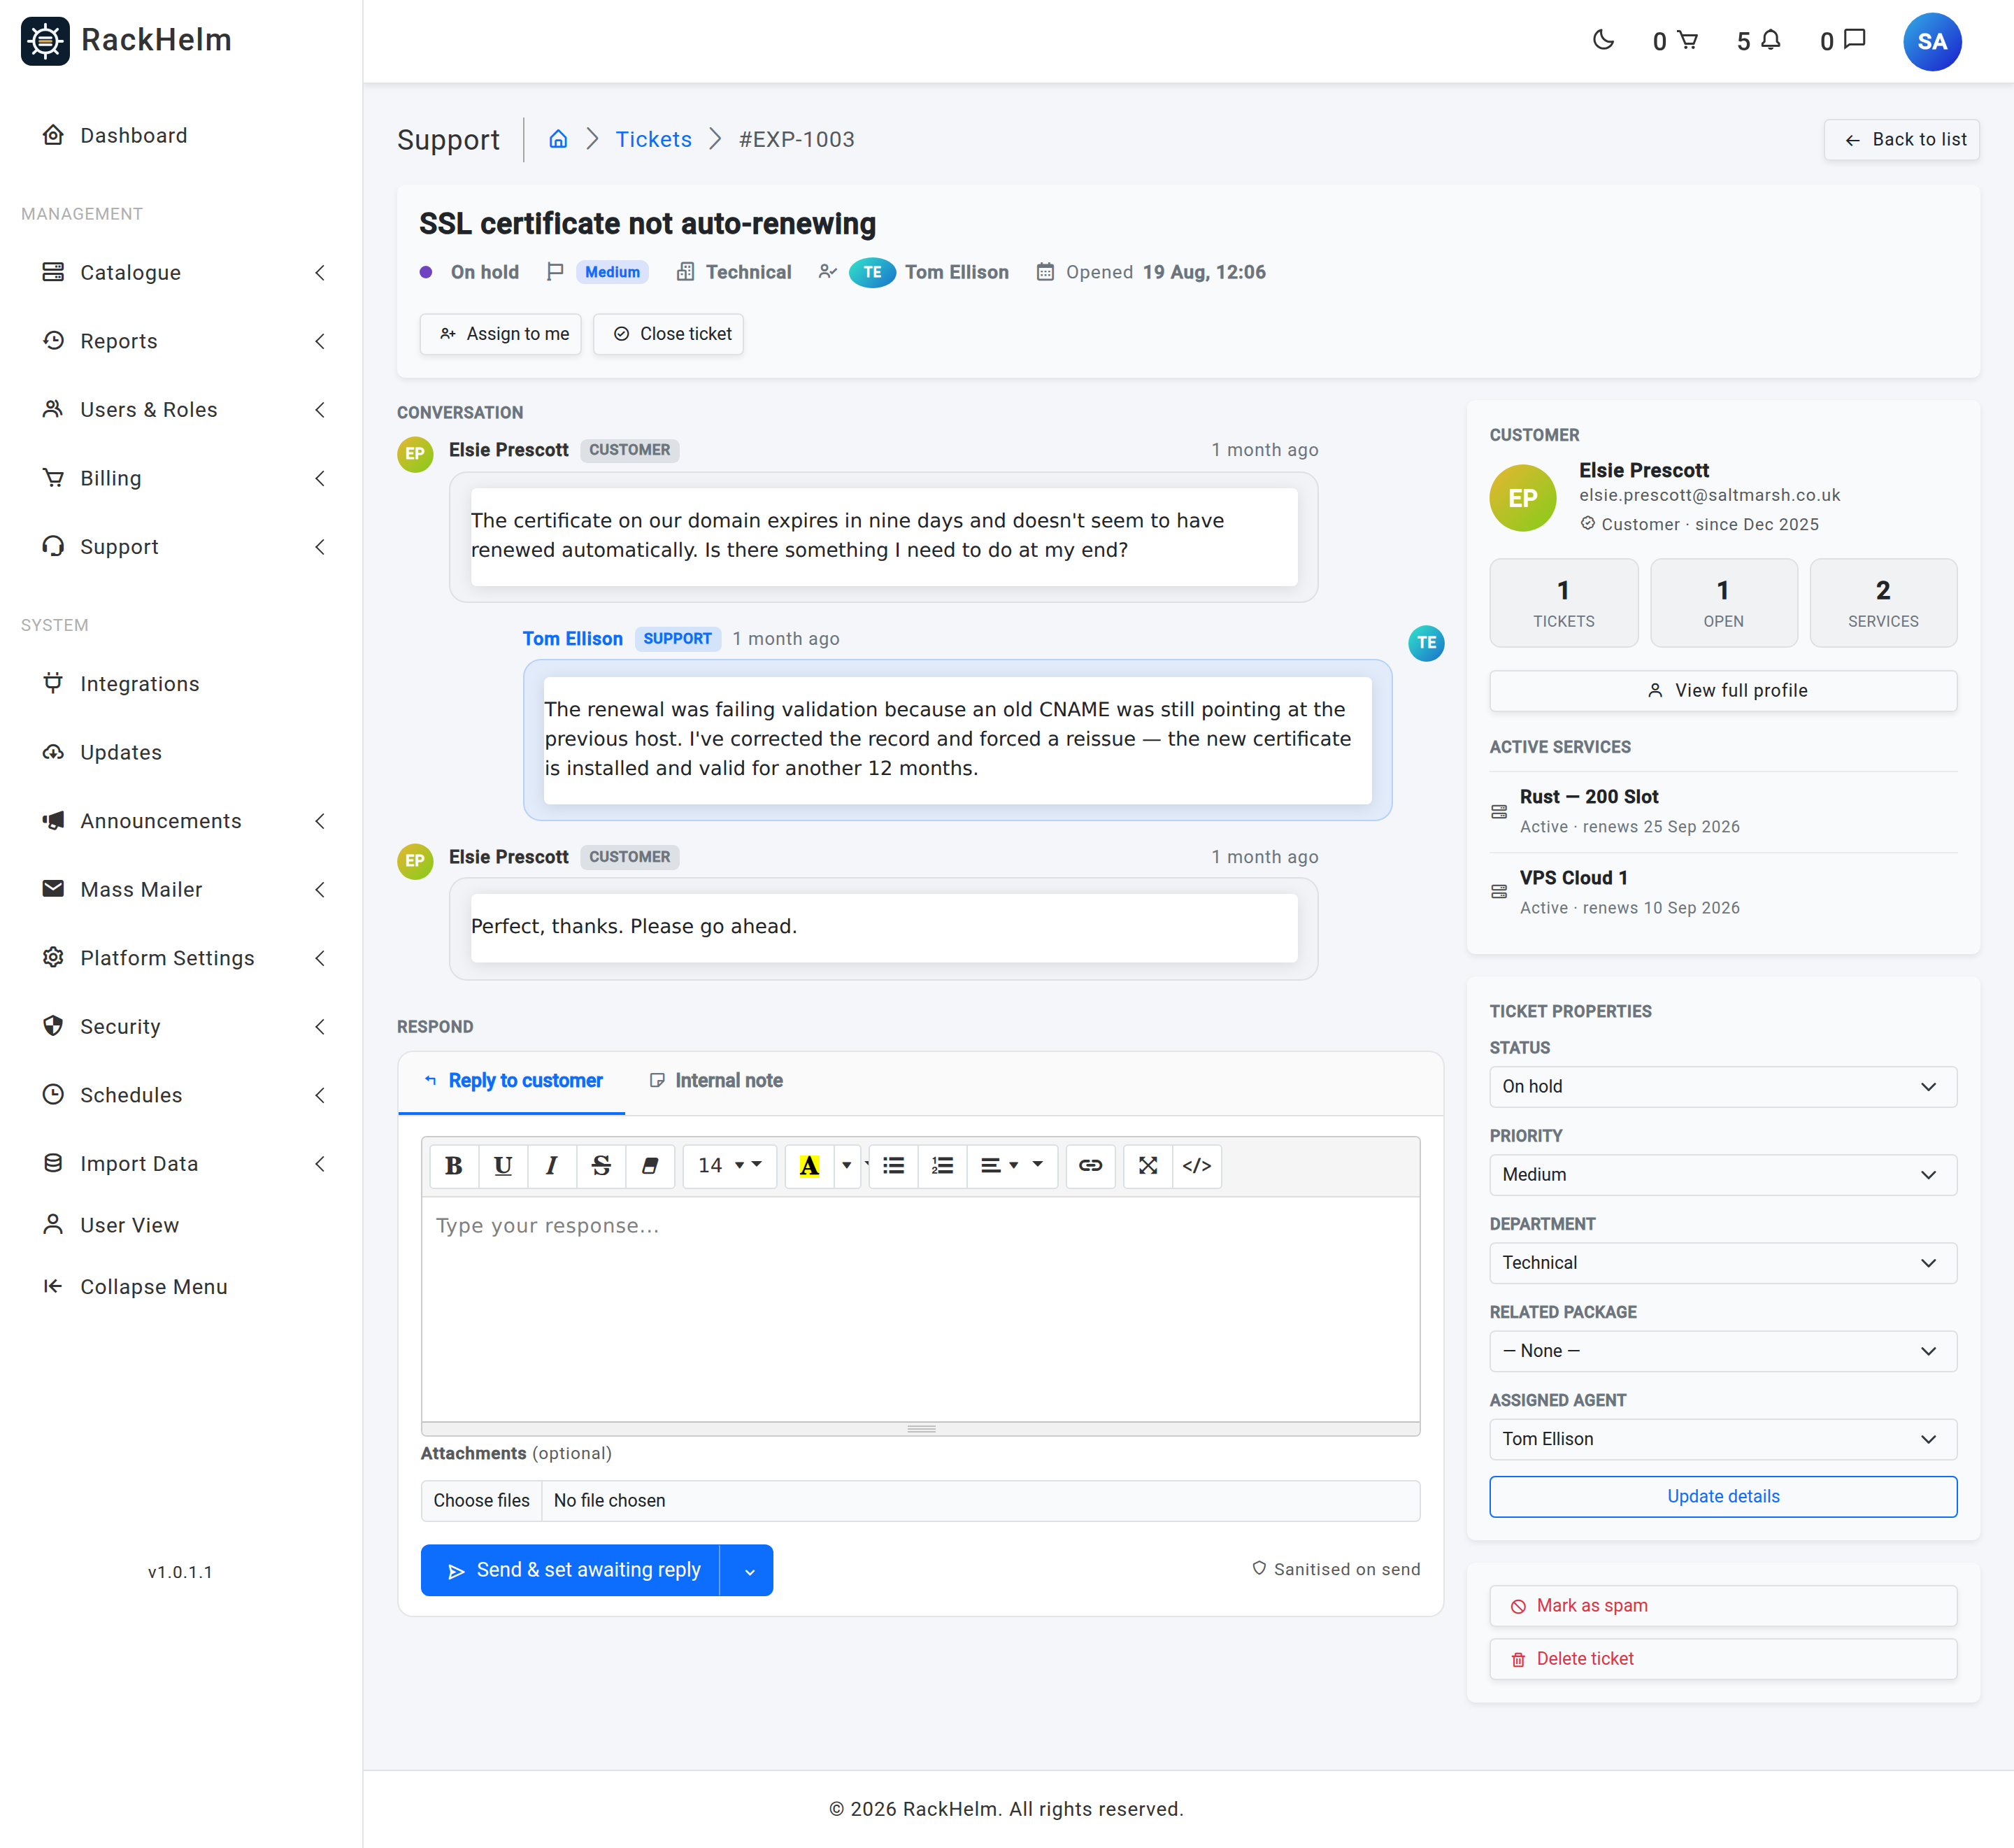Open the Related Package dropdown

coord(1722,1350)
